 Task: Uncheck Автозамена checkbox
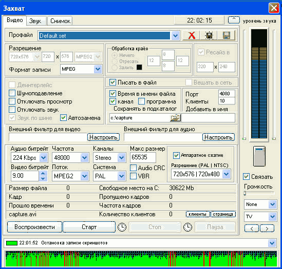click(x=63, y=118)
